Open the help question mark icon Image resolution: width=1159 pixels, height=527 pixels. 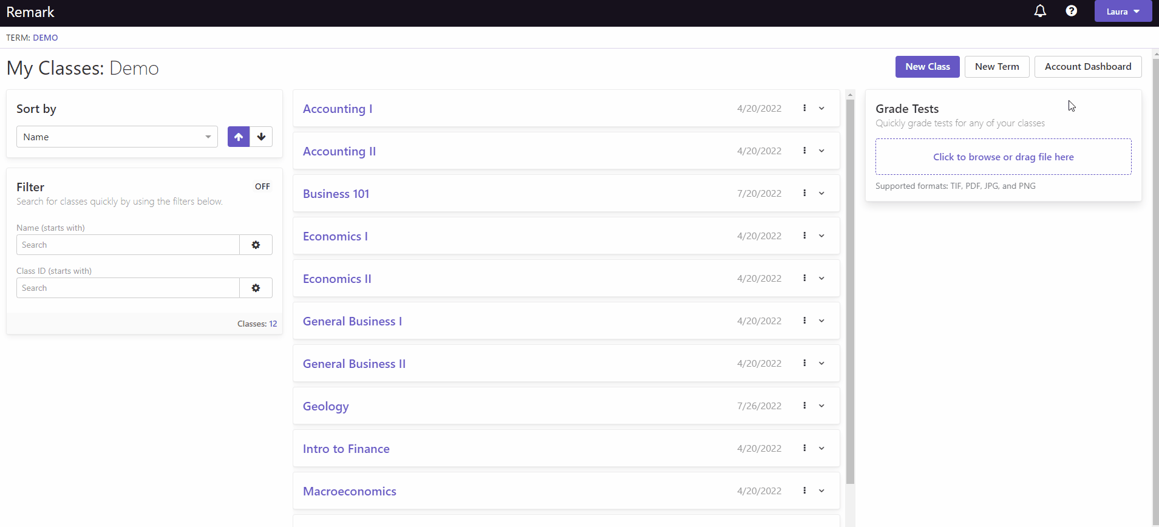point(1072,11)
